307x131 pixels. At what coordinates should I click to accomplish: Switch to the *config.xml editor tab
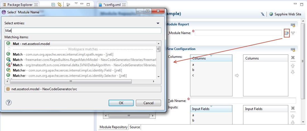coord(112,5)
